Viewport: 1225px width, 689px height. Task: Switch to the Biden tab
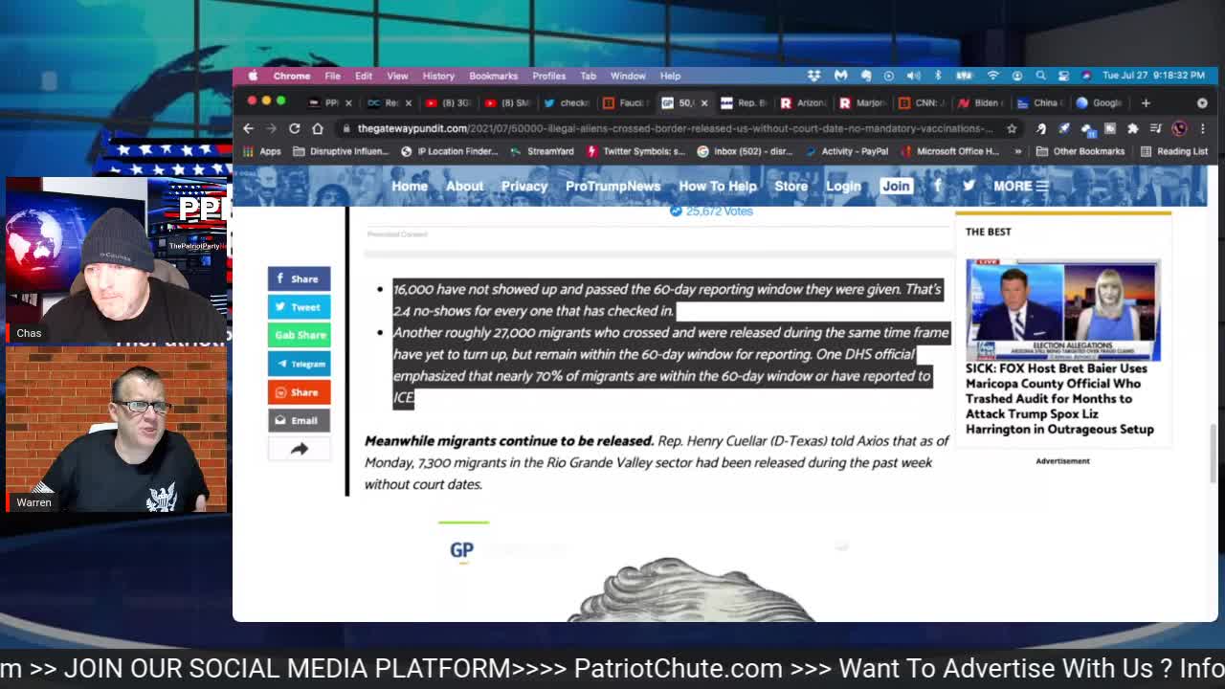(979, 102)
